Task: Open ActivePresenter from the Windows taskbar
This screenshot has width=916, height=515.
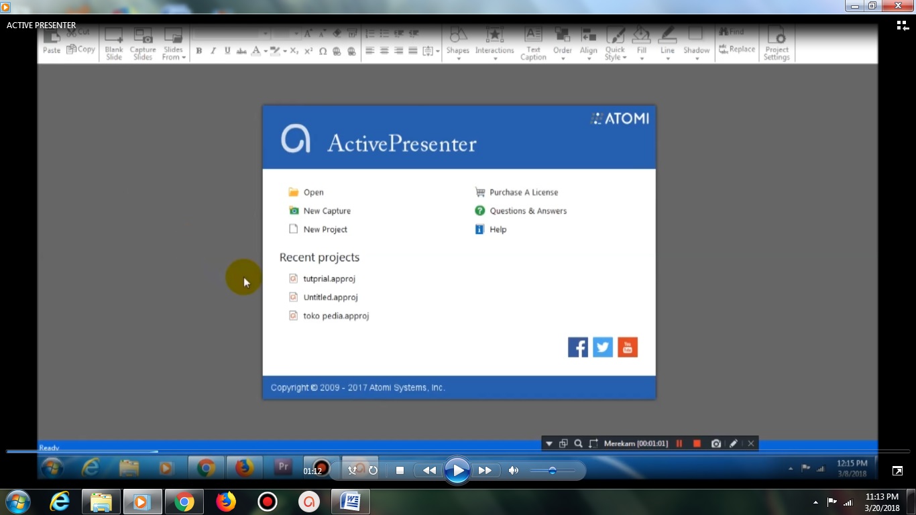Action: click(309, 502)
